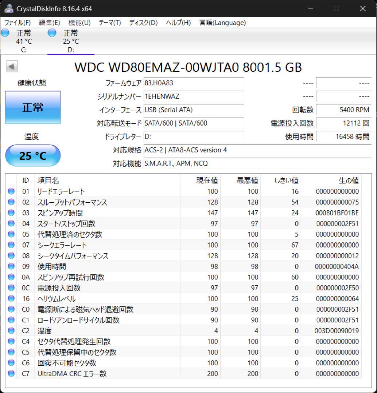Click the serial number field 1EHENWAZ

tap(194, 96)
